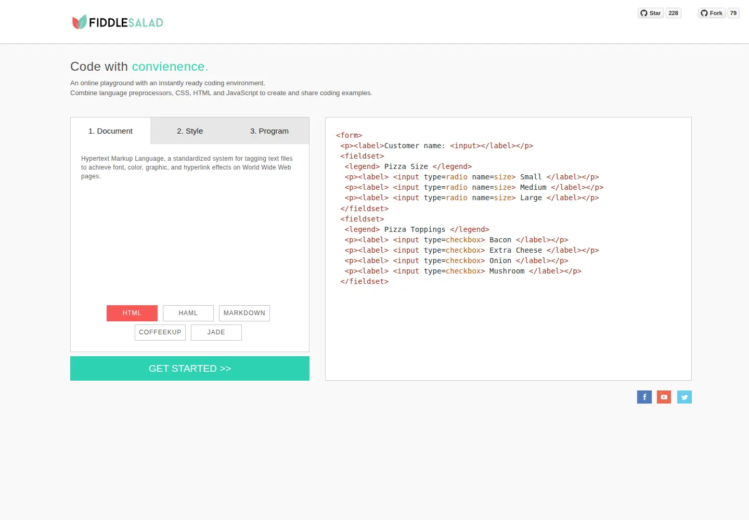Select the HAML language option
This screenshot has height=520, width=749.
(x=188, y=313)
